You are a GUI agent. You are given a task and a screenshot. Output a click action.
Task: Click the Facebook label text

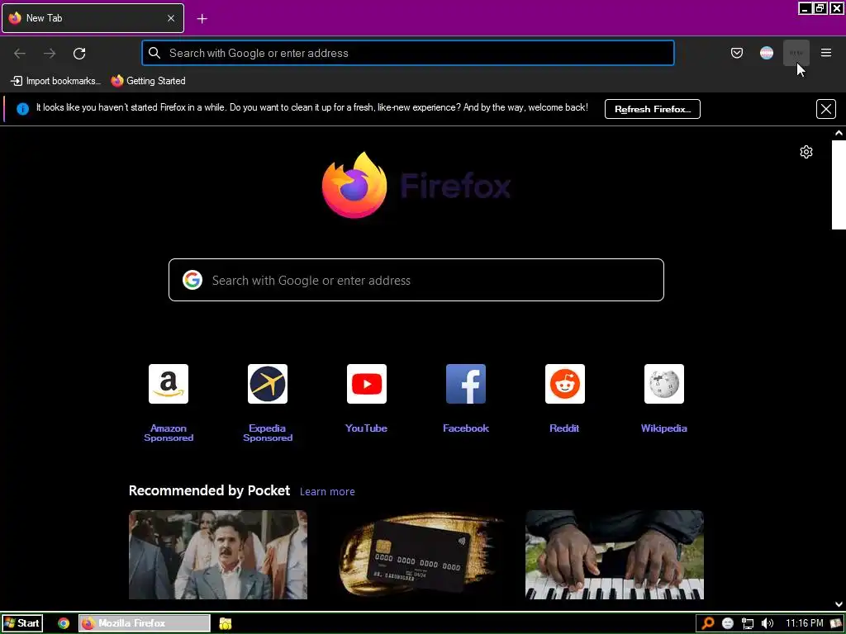[x=466, y=428]
